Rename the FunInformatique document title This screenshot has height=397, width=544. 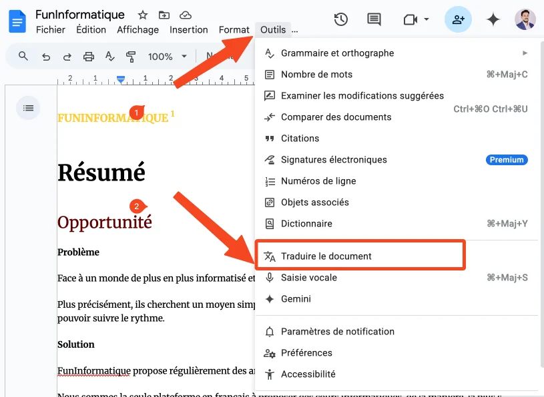80,15
